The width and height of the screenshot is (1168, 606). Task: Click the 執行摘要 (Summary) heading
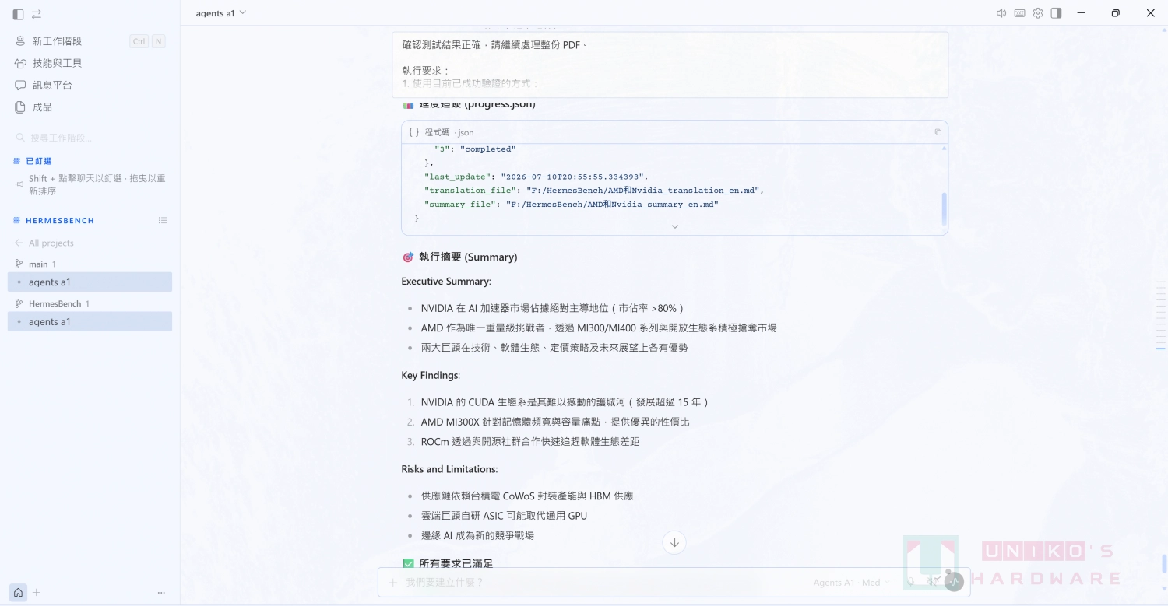point(468,257)
